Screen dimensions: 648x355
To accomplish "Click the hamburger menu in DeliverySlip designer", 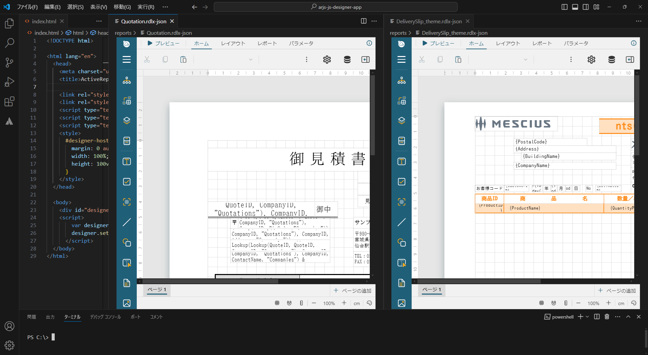I will point(401,60).
